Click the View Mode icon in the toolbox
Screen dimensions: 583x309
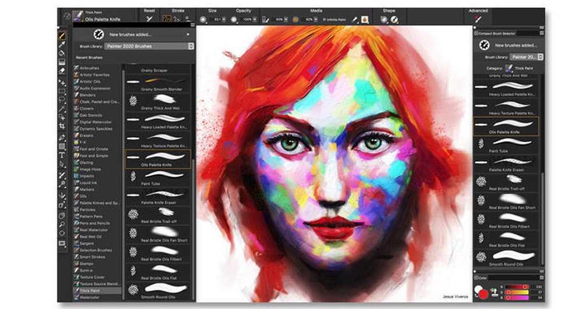62,244
